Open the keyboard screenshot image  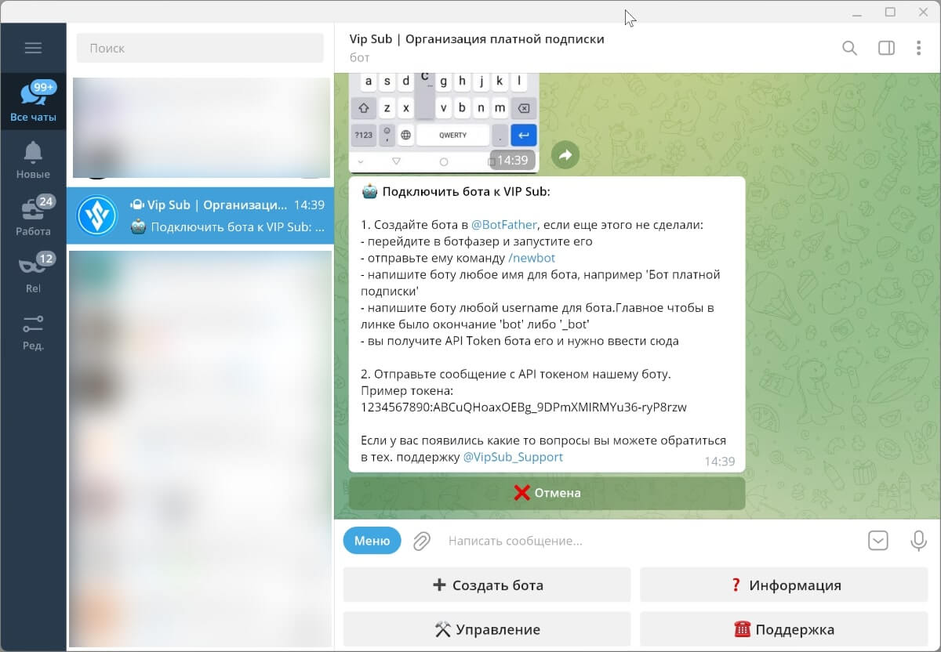444,122
